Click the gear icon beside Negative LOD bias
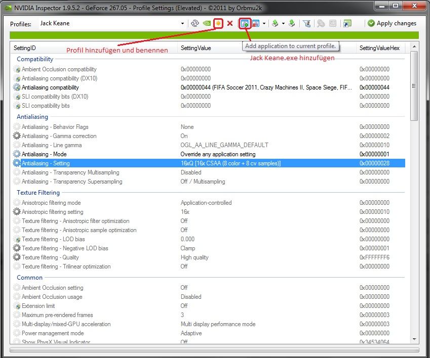The height and width of the screenshot is (358, 430). [17, 248]
